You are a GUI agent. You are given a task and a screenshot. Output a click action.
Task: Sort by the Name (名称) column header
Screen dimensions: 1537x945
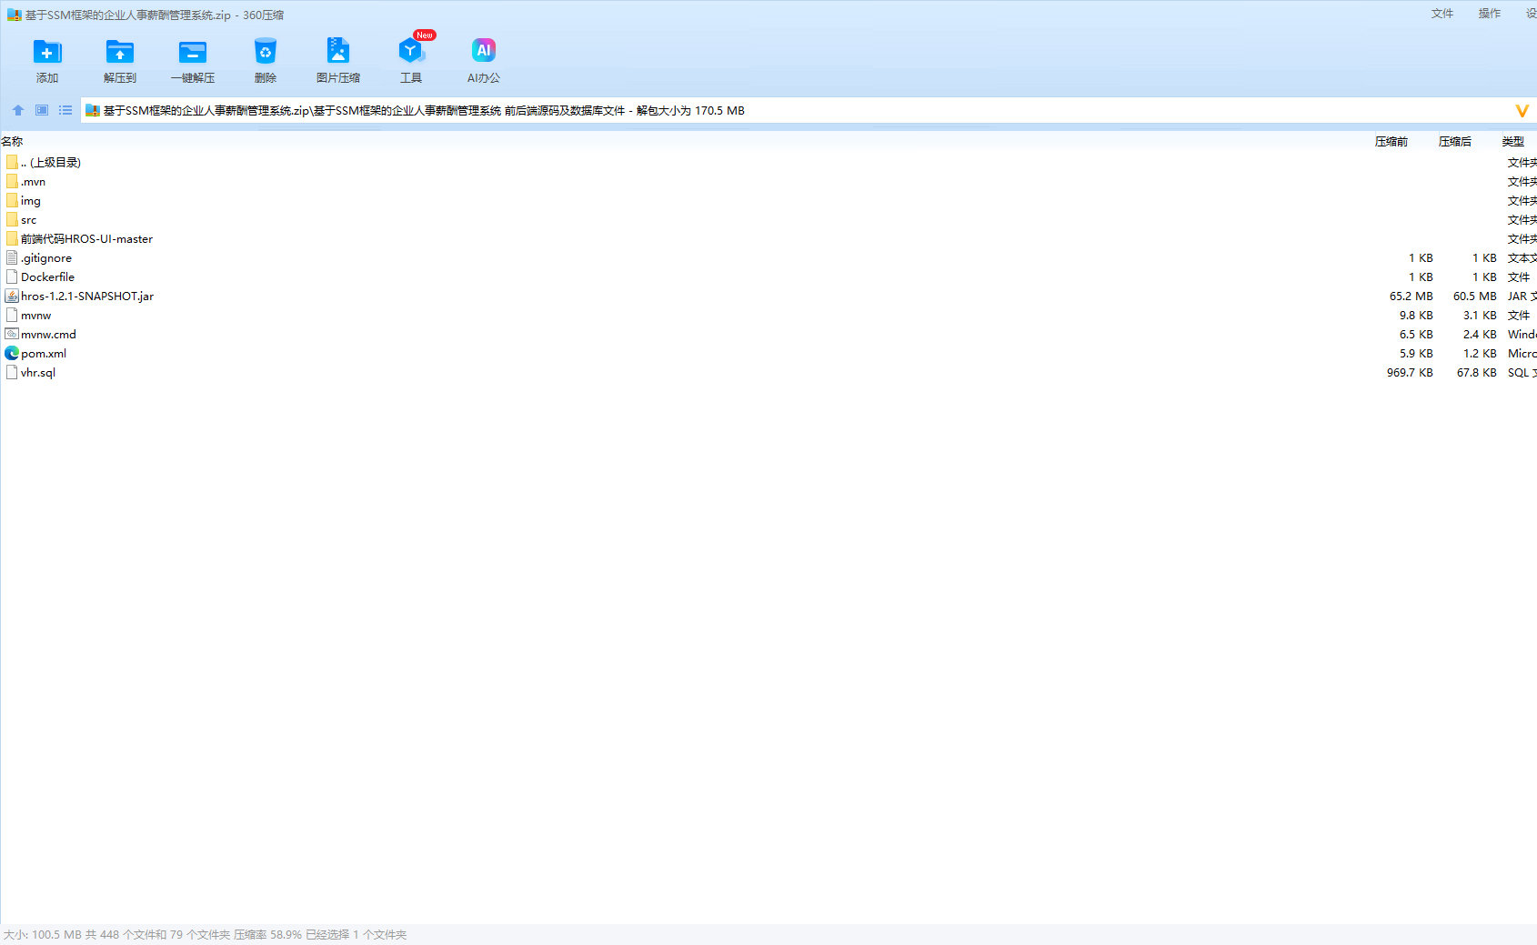[13, 141]
